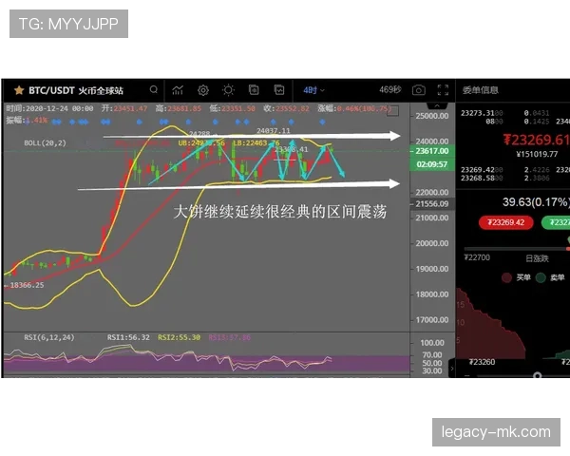Click the depth slider handle at the bottom
Image resolution: width=570 pixels, height=456 pixels.
pyautogui.click(x=538, y=375)
